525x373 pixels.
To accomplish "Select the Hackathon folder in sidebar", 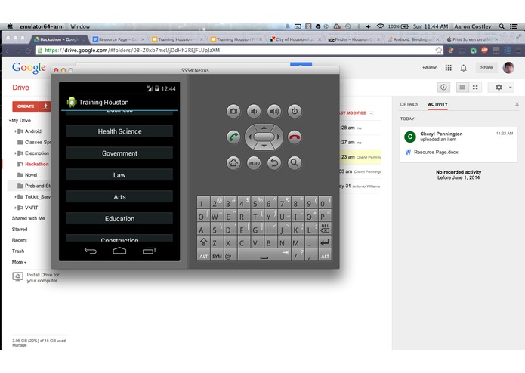I will tap(37, 164).
